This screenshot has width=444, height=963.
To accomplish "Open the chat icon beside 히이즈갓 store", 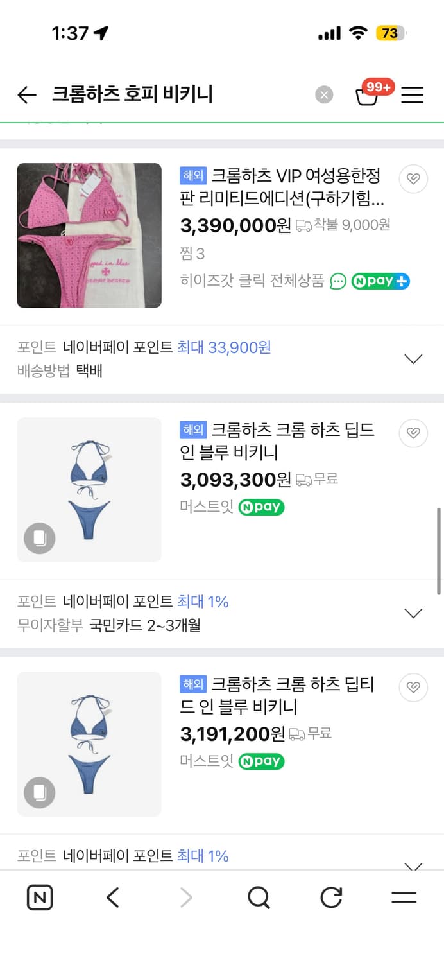I will [339, 281].
